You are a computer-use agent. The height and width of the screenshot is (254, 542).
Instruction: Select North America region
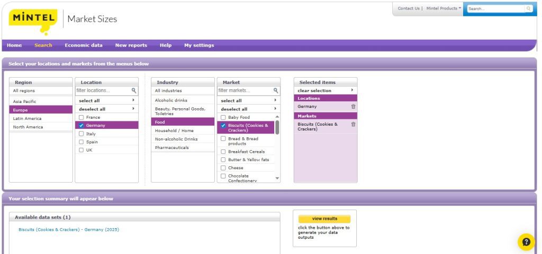pos(41,127)
